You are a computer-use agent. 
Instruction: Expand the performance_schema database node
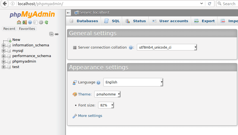pos(4,56)
